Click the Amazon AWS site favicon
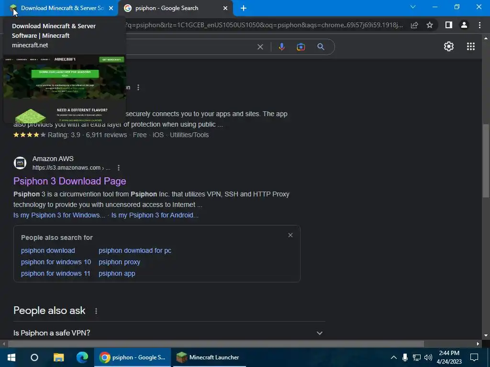Image resolution: width=490 pixels, height=367 pixels. tap(20, 163)
